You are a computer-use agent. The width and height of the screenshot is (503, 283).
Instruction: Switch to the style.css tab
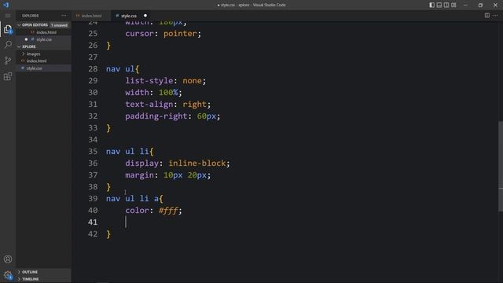pos(129,16)
